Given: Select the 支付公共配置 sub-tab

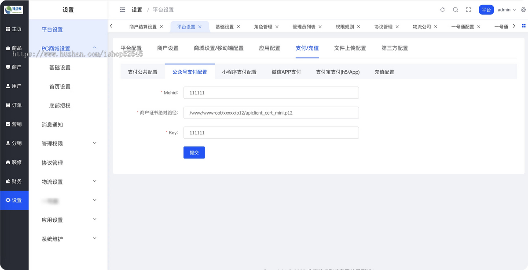Looking at the screenshot, I should point(143,72).
